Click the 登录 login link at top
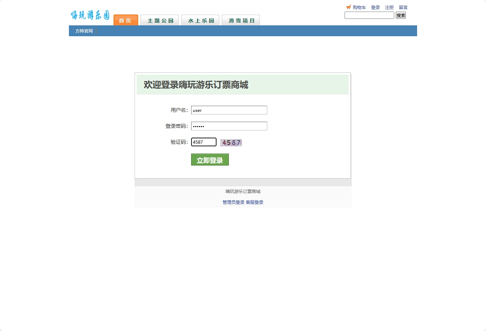Image resolution: width=486 pixels, height=331 pixels. point(375,7)
